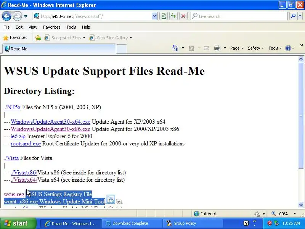Click the Forward navigation arrow
This screenshot has width=305, height=229.
17,16
